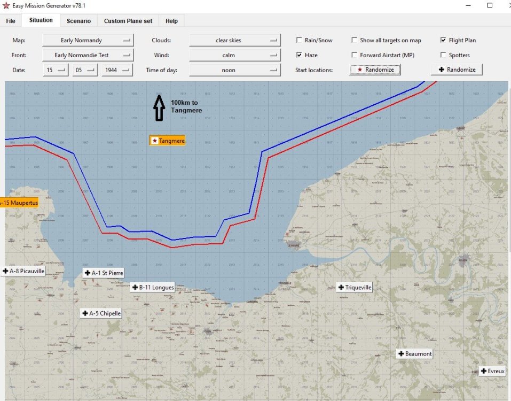Open the year dropdown showing 1944
The height and width of the screenshot is (401, 511).
click(117, 70)
